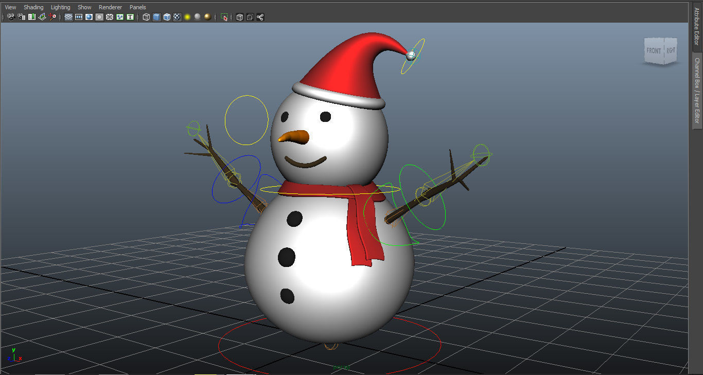The height and width of the screenshot is (375, 703).
Task: Click the RIGHT face of the ViewCube
Action: [671, 50]
